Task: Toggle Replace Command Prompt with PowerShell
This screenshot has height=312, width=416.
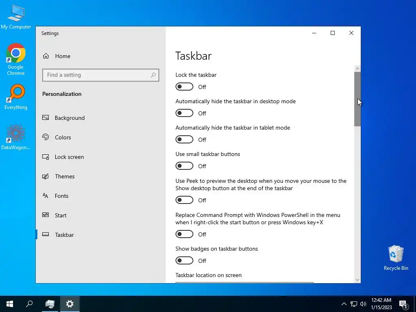Action: [184, 234]
